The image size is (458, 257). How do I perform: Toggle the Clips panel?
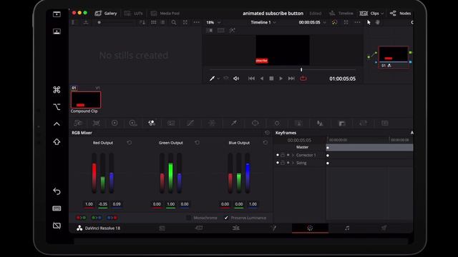point(369,14)
